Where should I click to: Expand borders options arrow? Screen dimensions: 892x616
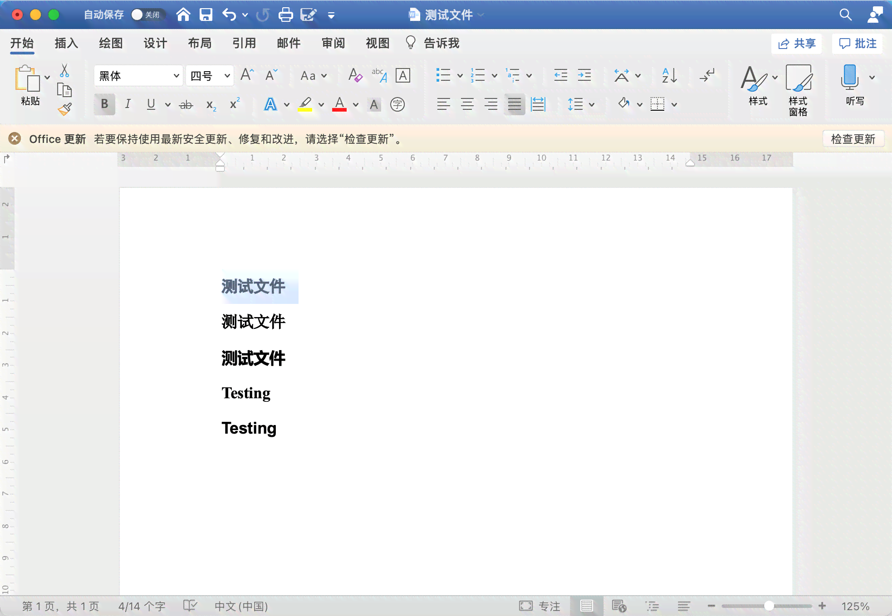[674, 105]
